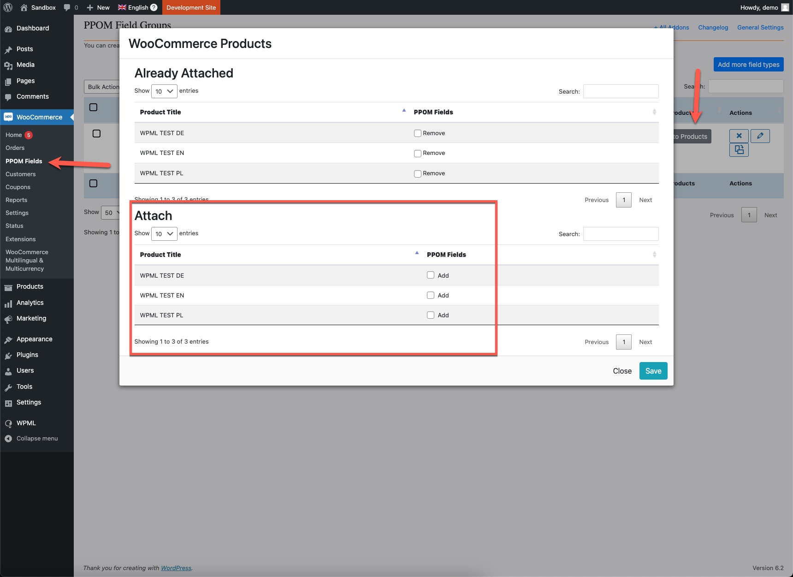
Task: Open the Changelog link
Action: coord(713,28)
